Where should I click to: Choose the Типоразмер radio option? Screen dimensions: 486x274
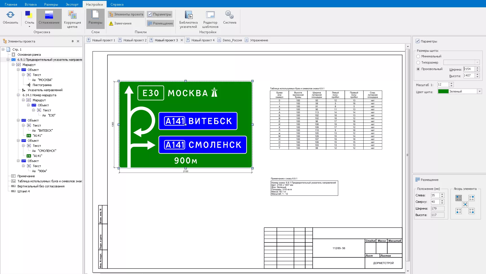[x=418, y=62]
